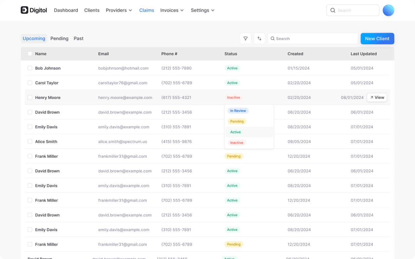This screenshot has width=415, height=259.
Task: Click email alice.smith@spectrum.us
Action: (123, 142)
